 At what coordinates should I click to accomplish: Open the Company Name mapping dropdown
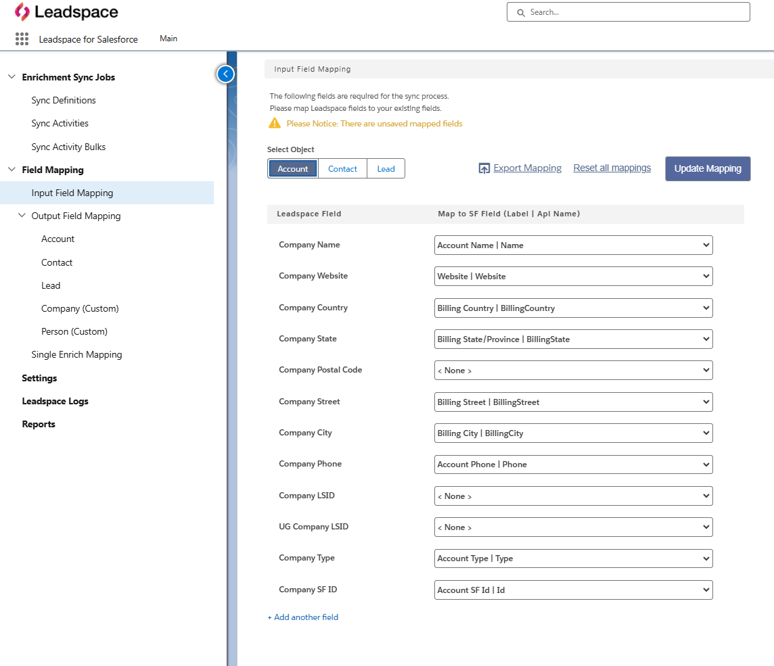tap(574, 245)
